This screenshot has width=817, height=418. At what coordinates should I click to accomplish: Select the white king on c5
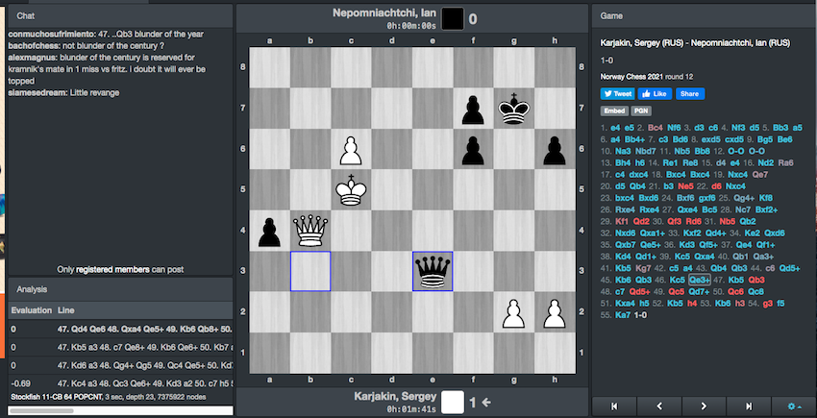tap(351, 189)
